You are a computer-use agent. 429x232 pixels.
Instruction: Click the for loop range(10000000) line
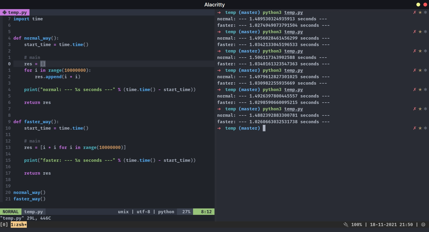click(x=58, y=70)
